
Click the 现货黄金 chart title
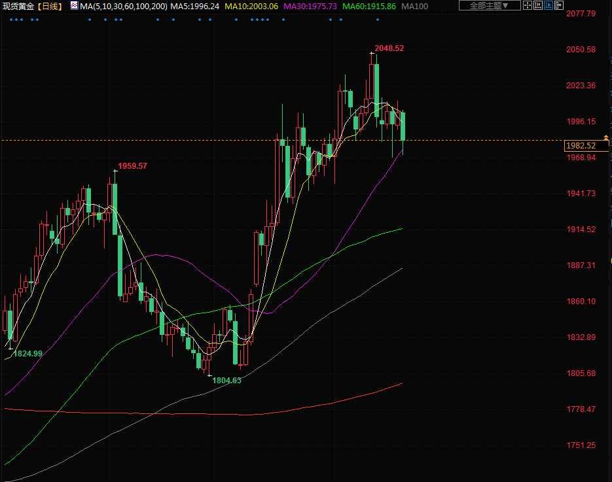coord(18,6)
